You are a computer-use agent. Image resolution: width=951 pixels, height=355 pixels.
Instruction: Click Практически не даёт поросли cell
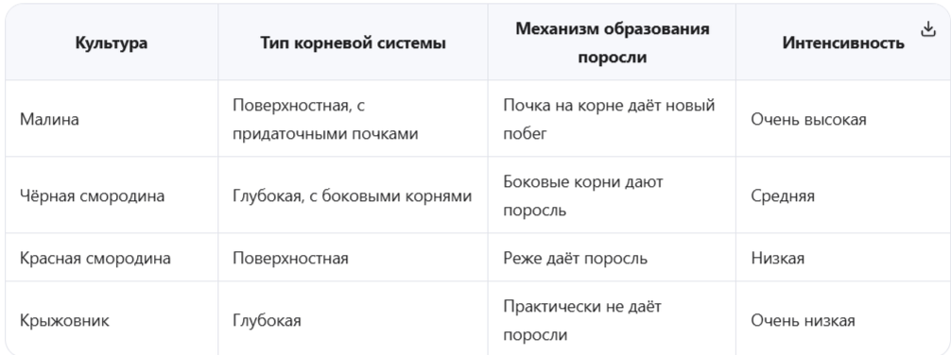(x=582, y=320)
